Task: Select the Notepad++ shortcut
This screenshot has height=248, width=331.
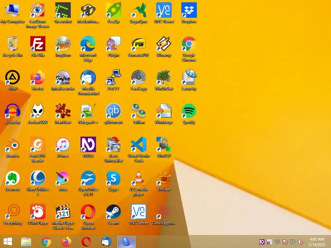Action: [88, 111]
